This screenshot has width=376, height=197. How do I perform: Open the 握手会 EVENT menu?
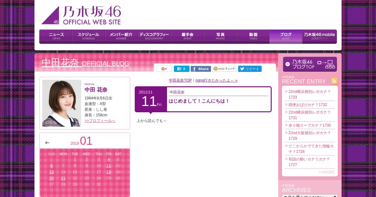pyautogui.click(x=187, y=37)
